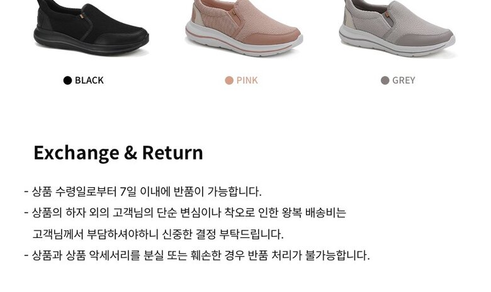Click the 반품 처리가 불가능합니다 line
The height and width of the screenshot is (292, 491).
coord(196,255)
